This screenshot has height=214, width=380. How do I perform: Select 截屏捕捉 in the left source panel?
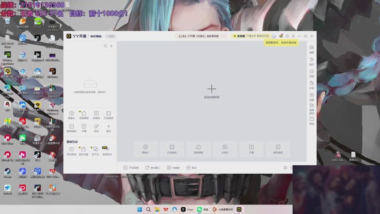pyautogui.click(x=72, y=128)
